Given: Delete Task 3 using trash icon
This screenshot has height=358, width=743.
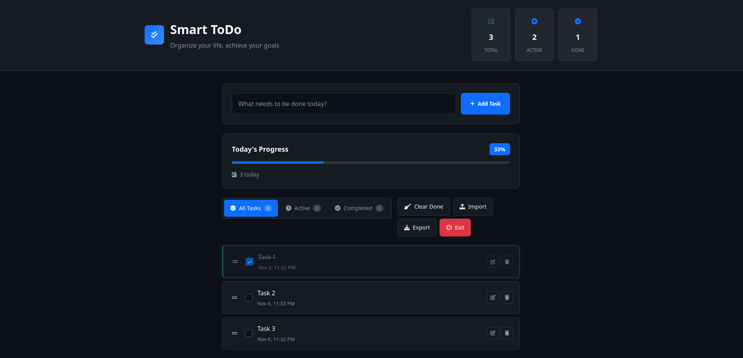Looking at the screenshot, I should [x=507, y=333].
